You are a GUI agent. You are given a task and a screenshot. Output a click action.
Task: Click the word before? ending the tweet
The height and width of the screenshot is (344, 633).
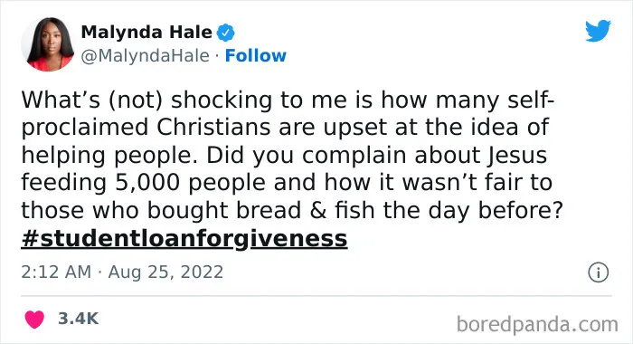click(520, 210)
